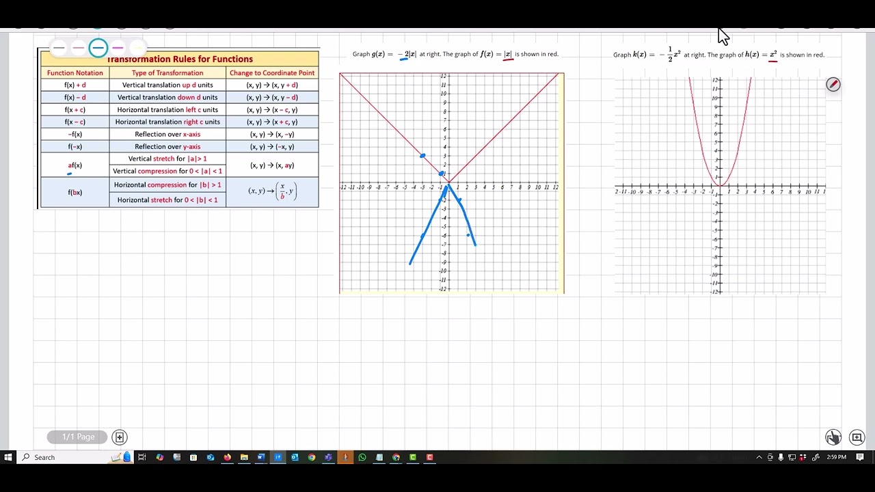Click the red pen tool icon

pyautogui.click(x=833, y=84)
